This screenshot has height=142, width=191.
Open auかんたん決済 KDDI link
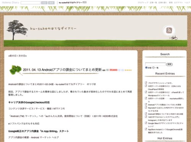pyautogui.click(x=63, y=116)
